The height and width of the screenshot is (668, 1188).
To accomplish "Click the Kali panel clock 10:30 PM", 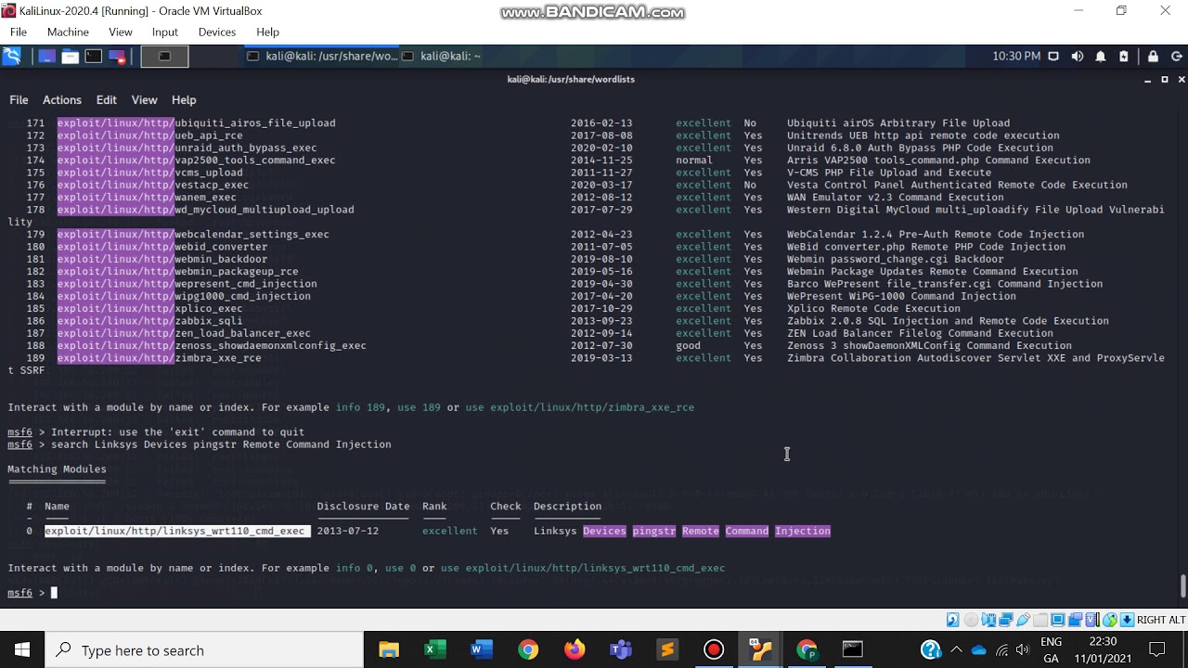I will [1016, 57].
